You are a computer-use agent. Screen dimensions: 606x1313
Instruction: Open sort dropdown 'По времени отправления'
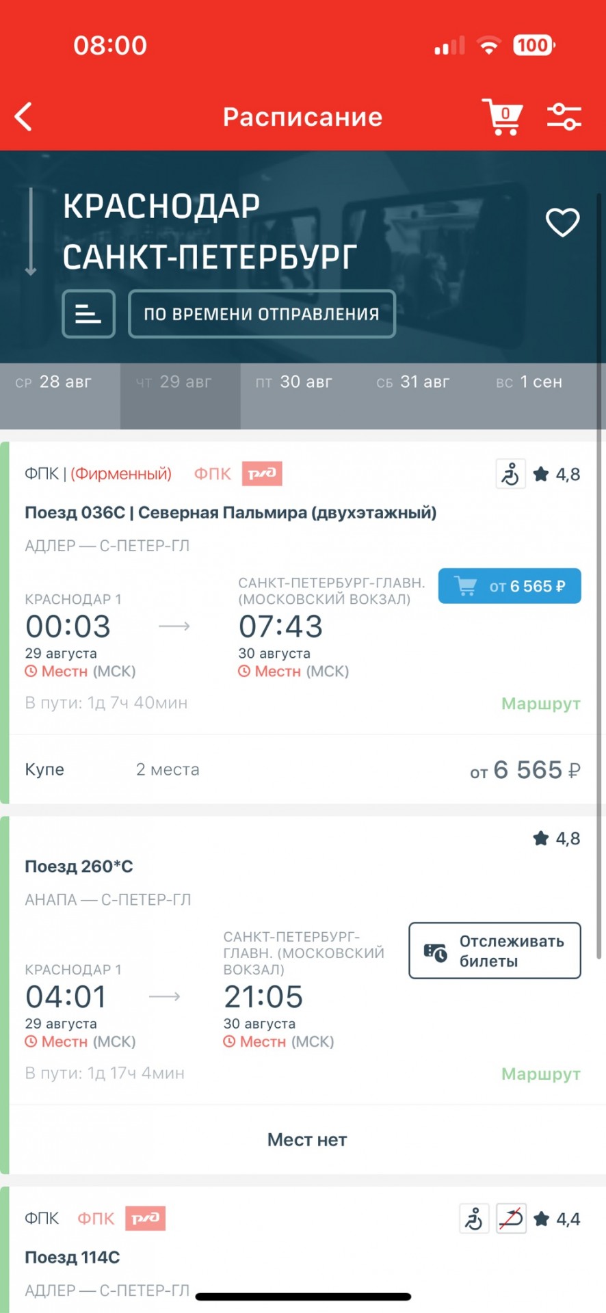[x=262, y=314]
